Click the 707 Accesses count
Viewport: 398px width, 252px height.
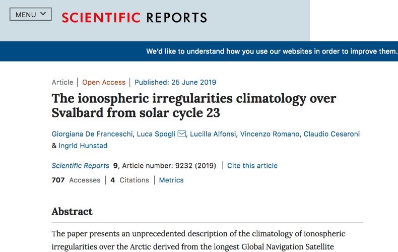pyautogui.click(x=76, y=180)
